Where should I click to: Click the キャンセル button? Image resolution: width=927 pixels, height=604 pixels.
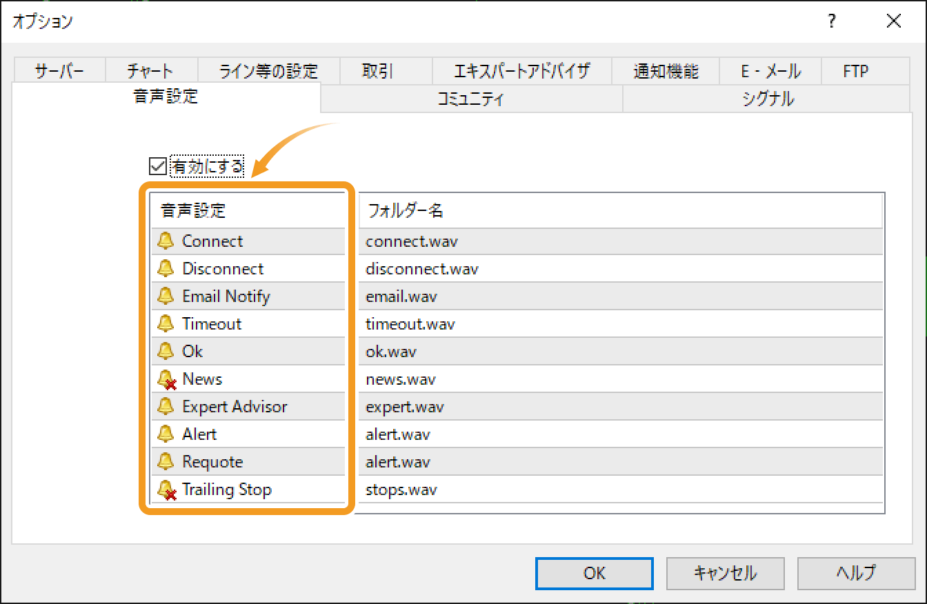coord(725,573)
